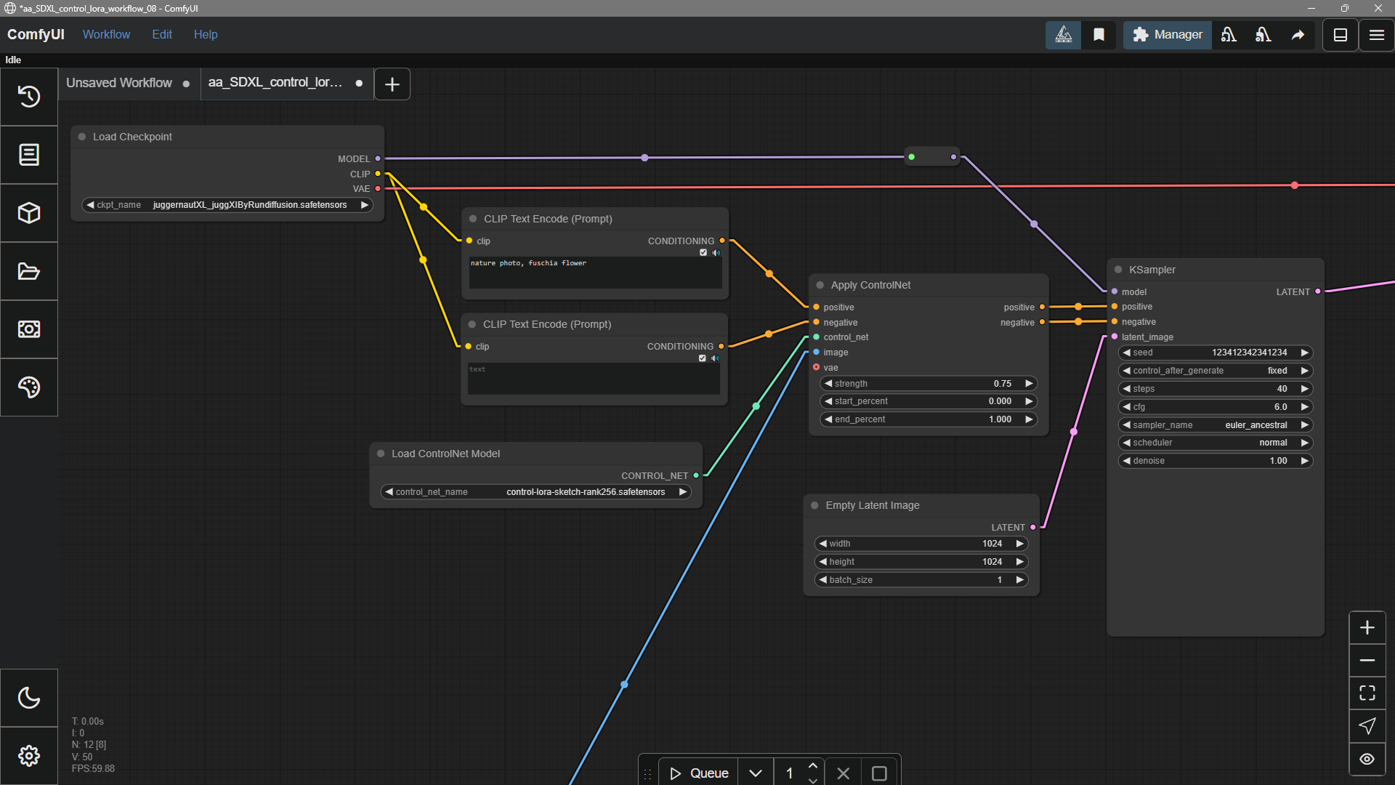Open the Manager button

click(x=1168, y=34)
